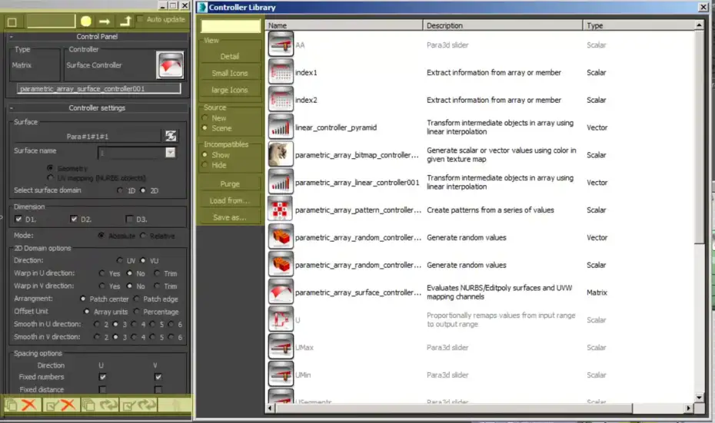Click the bitmap controller lion icon
The width and height of the screenshot is (715, 423).
(281, 154)
